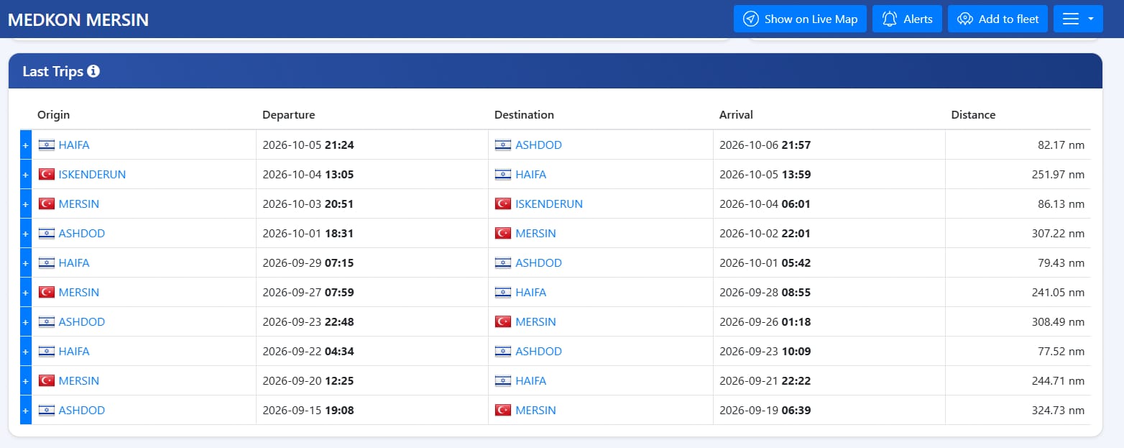Open the ISKENDERUN destination port link
The width and height of the screenshot is (1124, 448).
(549, 204)
